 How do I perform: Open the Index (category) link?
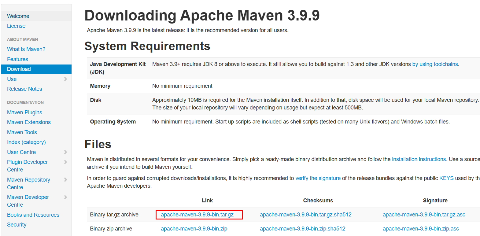[26, 142]
